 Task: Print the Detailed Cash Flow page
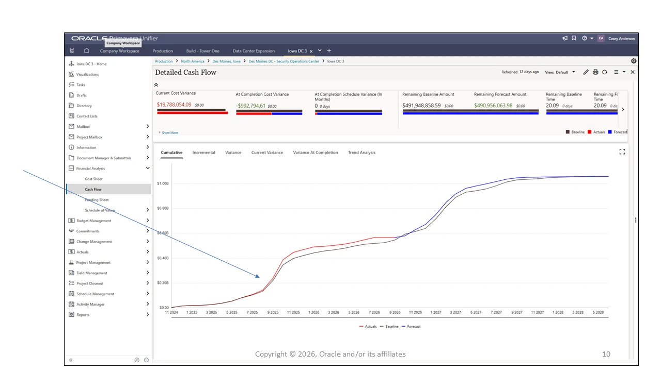point(595,72)
